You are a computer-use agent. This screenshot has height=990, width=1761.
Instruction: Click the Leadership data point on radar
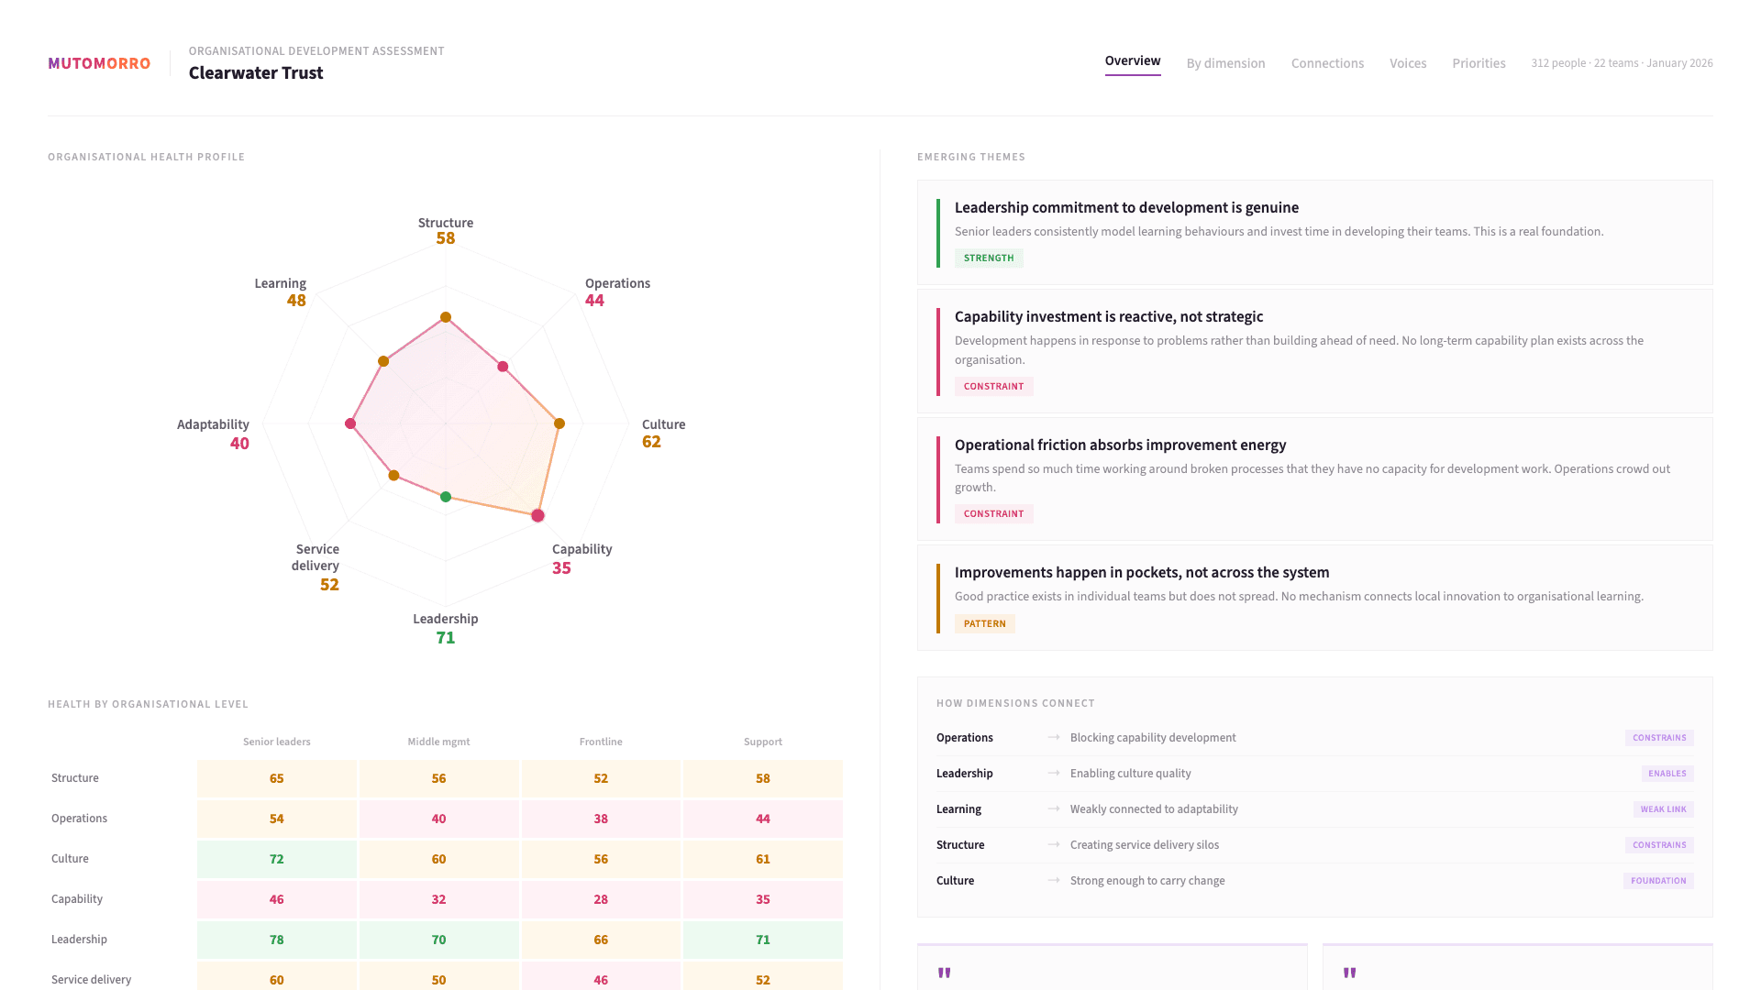446,497
